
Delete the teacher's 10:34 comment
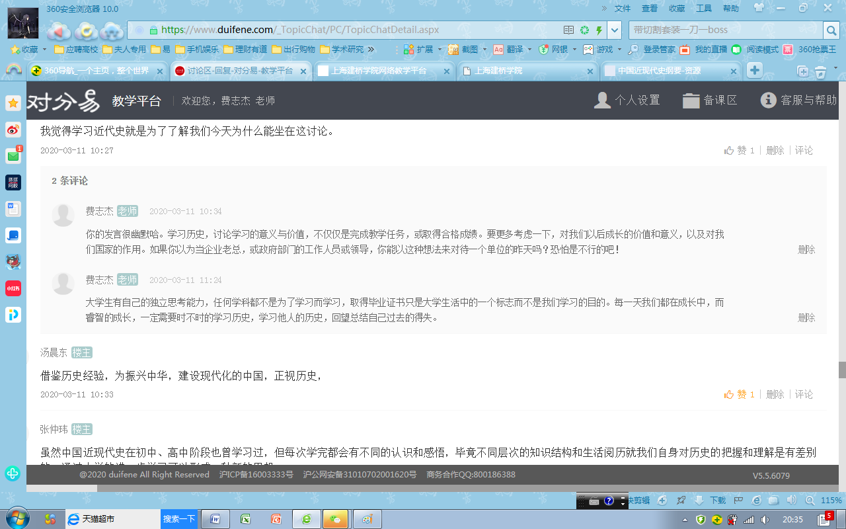click(806, 249)
